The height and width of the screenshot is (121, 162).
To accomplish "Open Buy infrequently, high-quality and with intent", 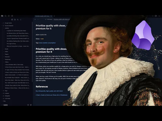I will coord(49,91).
